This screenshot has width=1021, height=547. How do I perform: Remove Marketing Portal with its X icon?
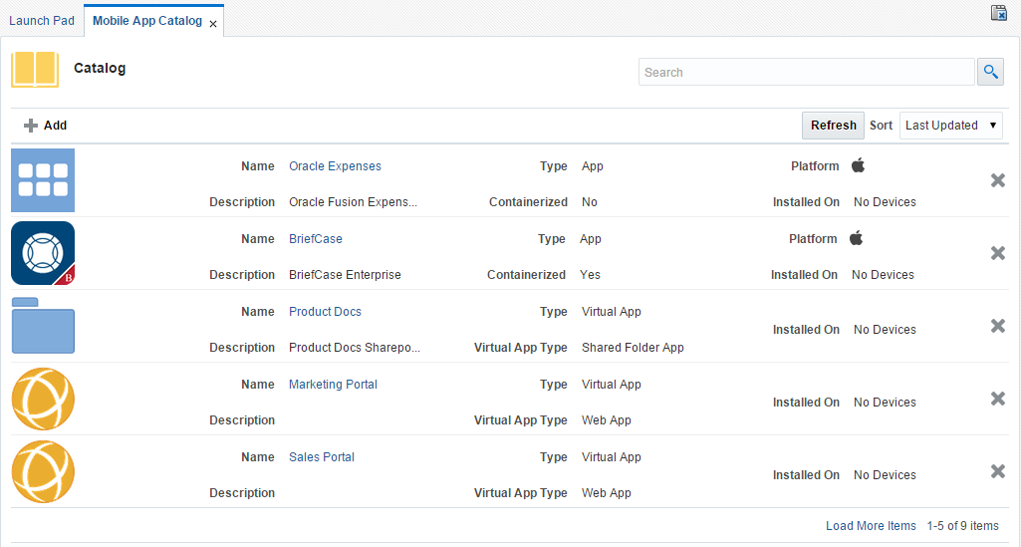coord(997,399)
